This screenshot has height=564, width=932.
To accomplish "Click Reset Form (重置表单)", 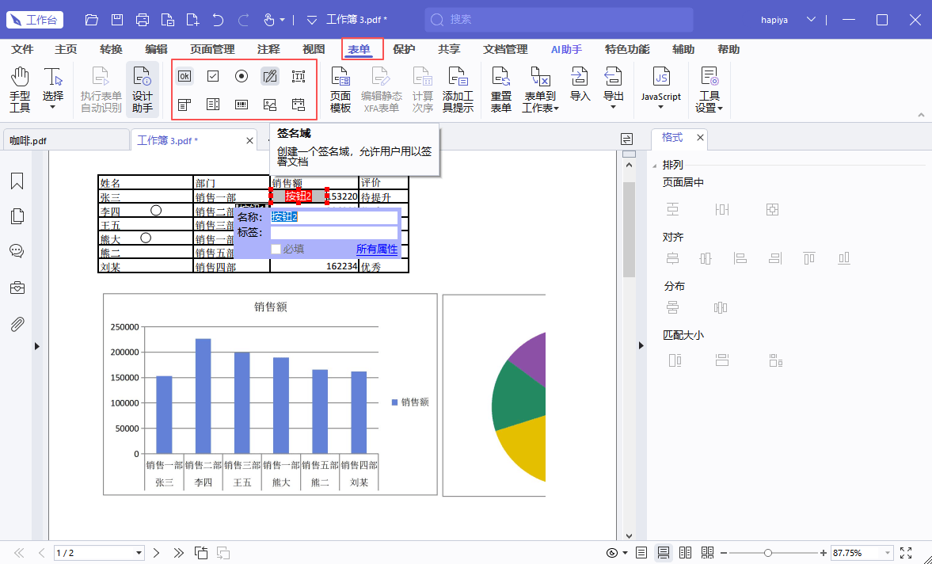I will pyautogui.click(x=501, y=90).
